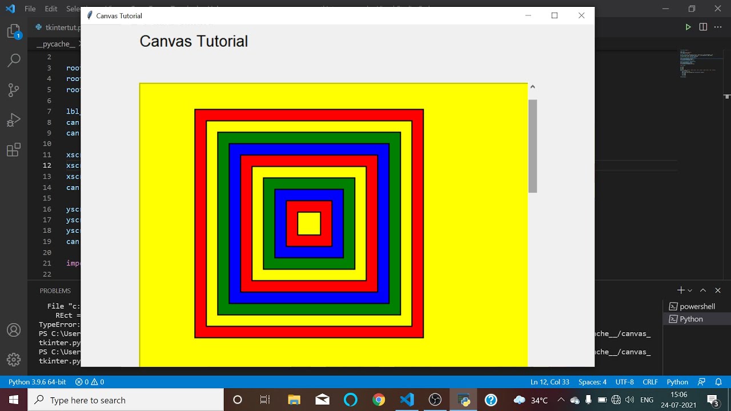Click line number 21 in the editor gutter

[x=47, y=263]
